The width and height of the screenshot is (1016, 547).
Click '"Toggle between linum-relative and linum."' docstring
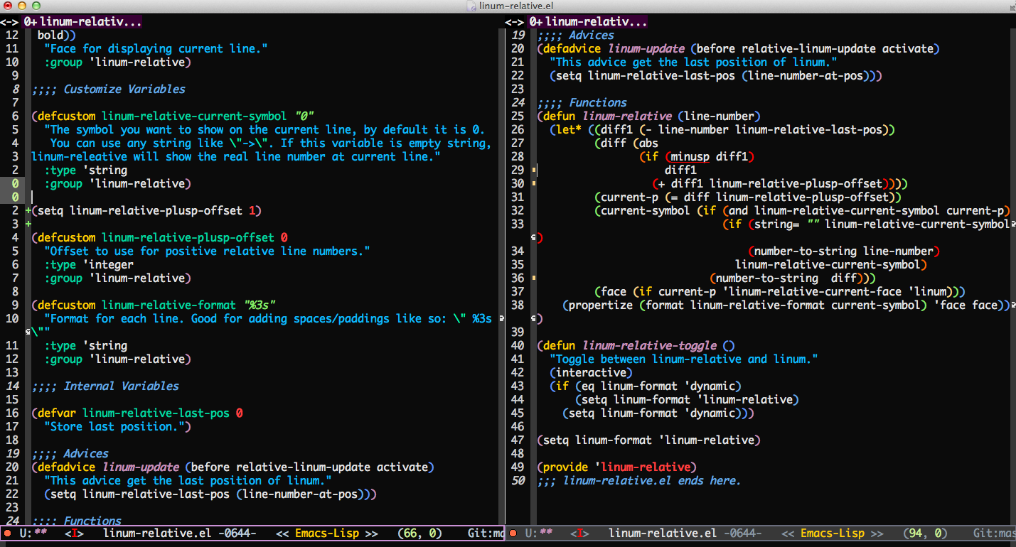(685, 359)
